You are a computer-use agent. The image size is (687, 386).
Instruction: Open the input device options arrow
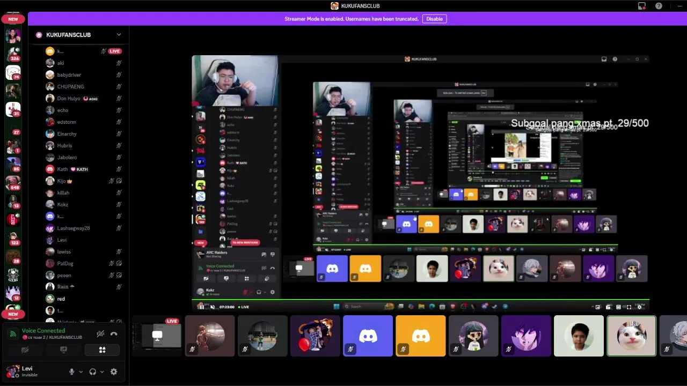81,372
